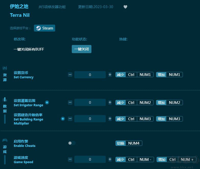Click the resources category icon

[x=5, y=68]
